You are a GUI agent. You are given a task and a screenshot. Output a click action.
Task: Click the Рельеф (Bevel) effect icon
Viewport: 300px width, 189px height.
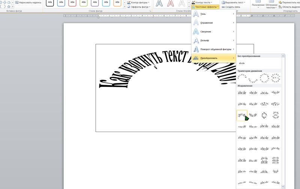tap(196, 40)
